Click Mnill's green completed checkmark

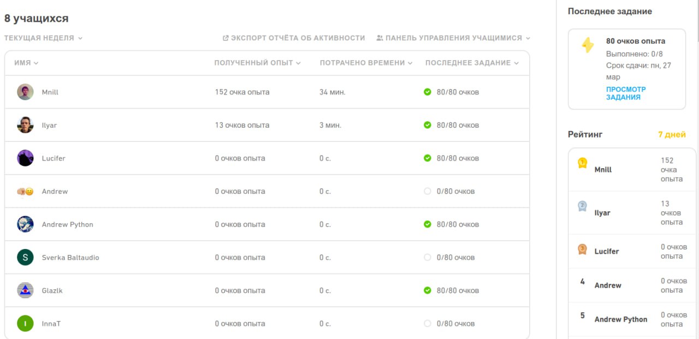[x=428, y=92]
